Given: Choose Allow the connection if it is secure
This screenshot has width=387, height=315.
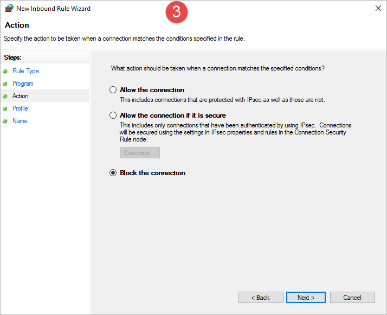Looking at the screenshot, I should point(113,115).
